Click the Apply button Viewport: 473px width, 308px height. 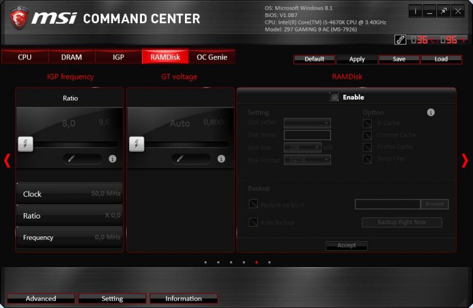point(357,60)
